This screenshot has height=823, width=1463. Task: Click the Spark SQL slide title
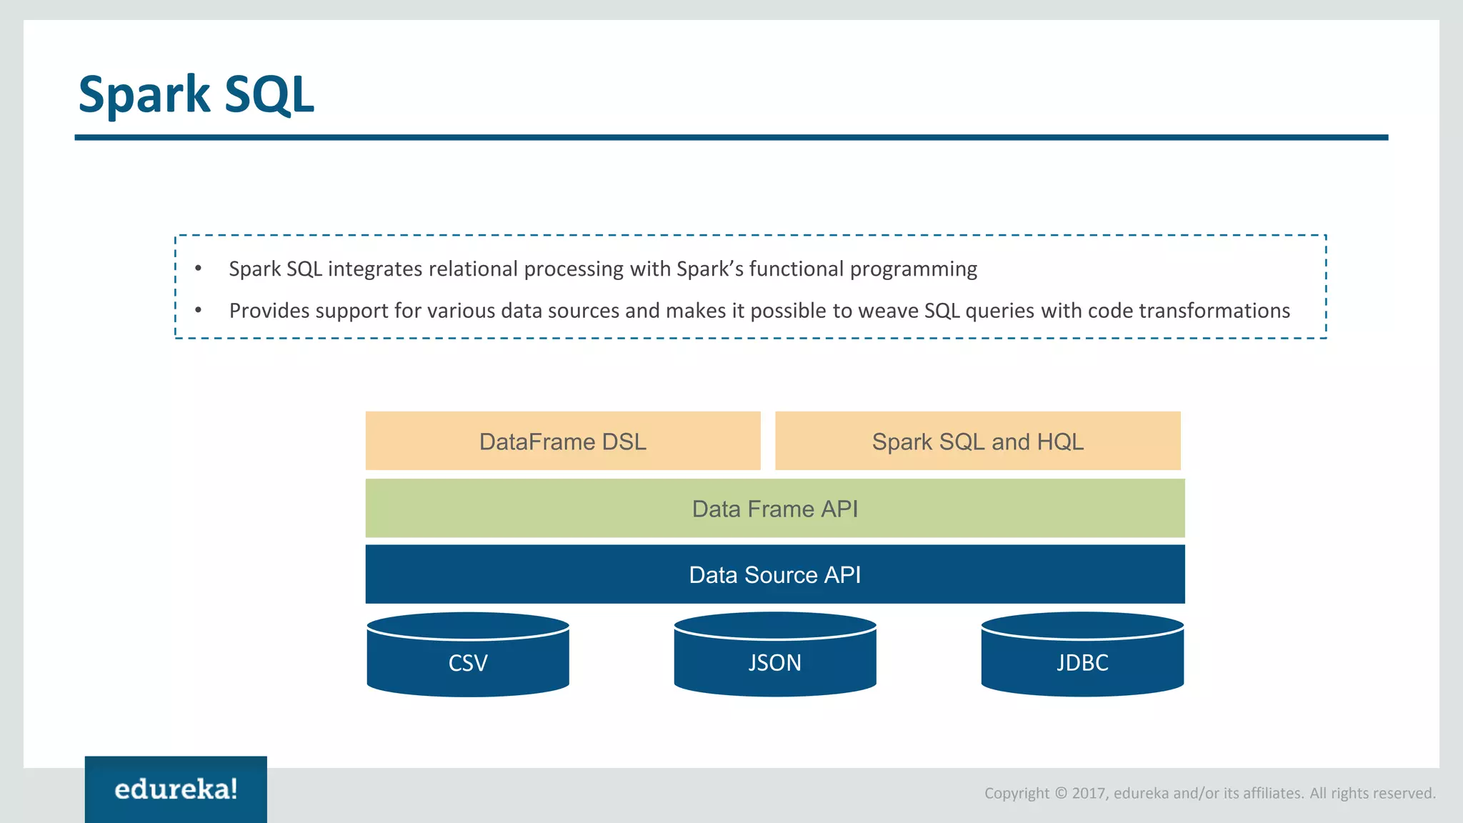tap(196, 94)
